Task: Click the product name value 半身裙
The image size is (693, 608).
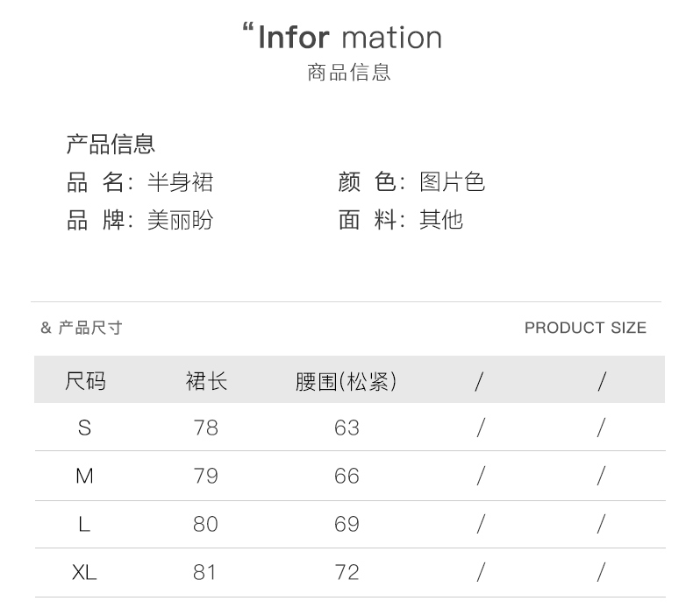Action: pyautogui.click(x=180, y=182)
